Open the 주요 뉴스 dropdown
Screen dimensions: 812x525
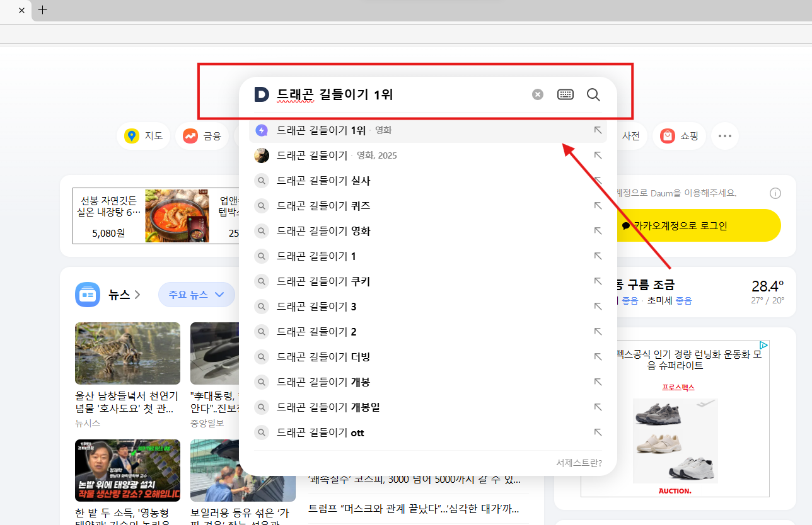[x=197, y=294]
